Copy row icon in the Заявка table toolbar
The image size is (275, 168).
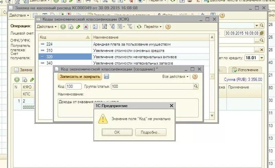[24, 80]
